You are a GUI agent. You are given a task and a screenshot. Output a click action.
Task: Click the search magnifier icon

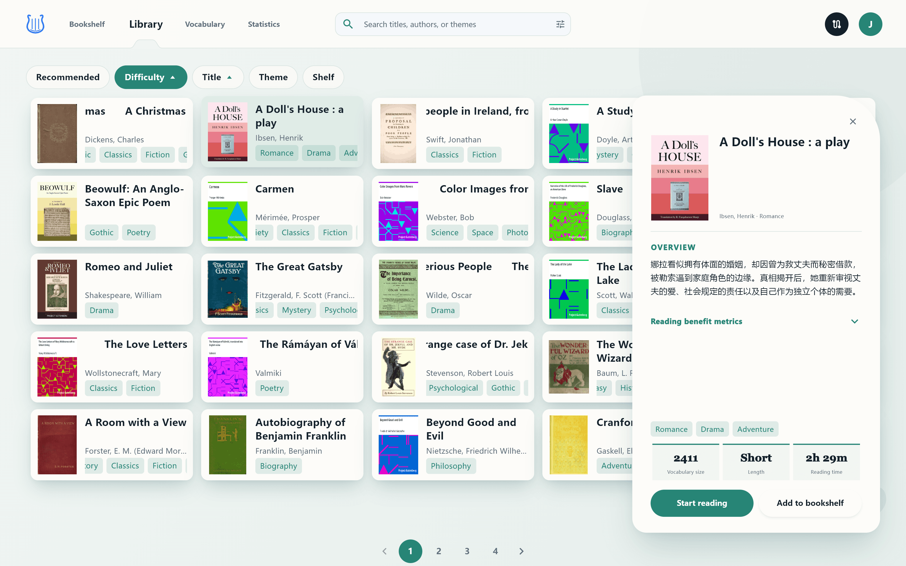(348, 24)
